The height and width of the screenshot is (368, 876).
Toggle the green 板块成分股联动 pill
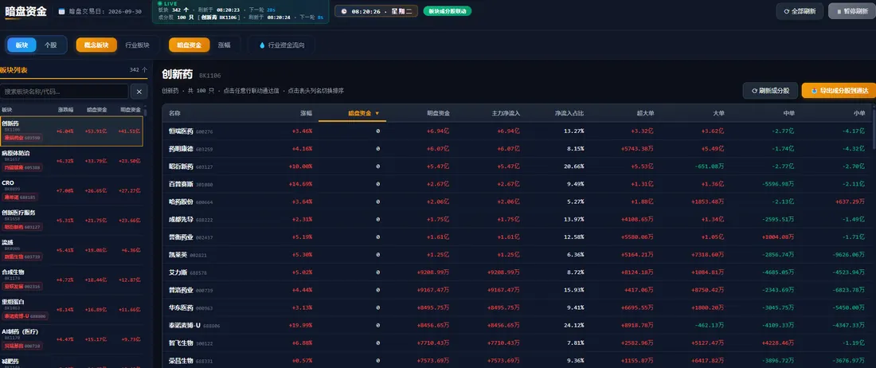448,11
